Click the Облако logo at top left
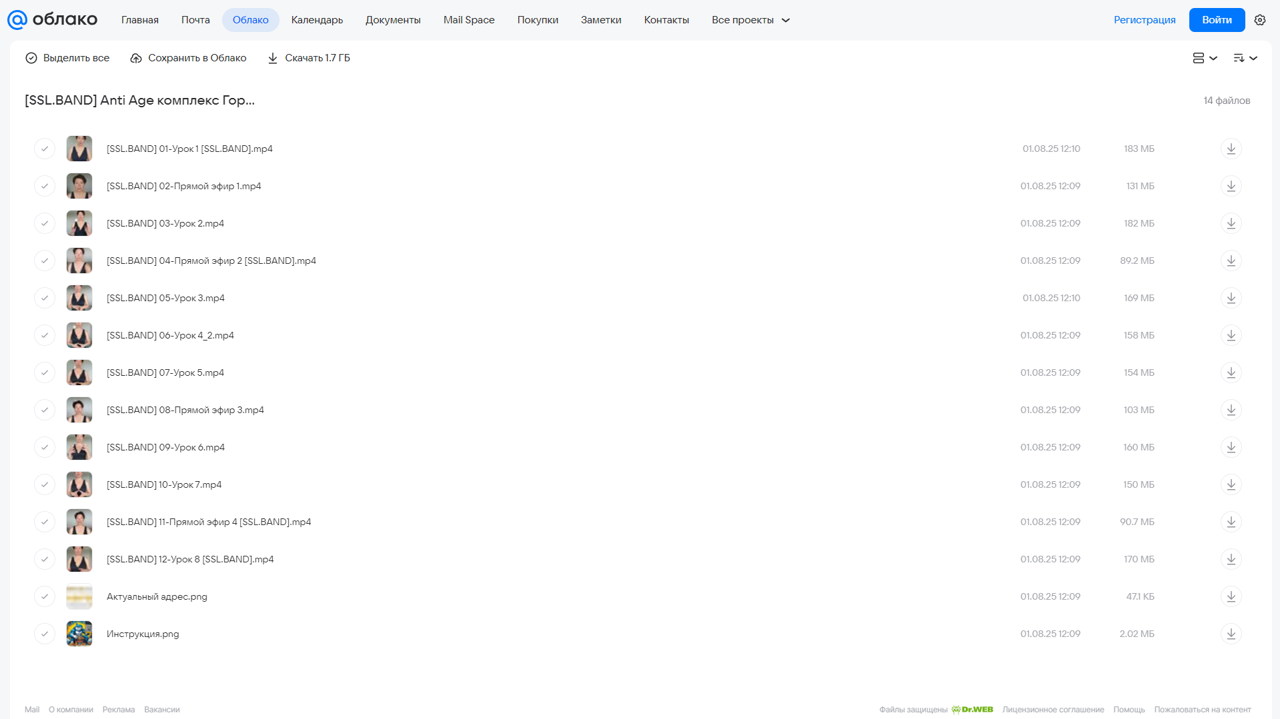The width and height of the screenshot is (1280, 719). (x=52, y=20)
